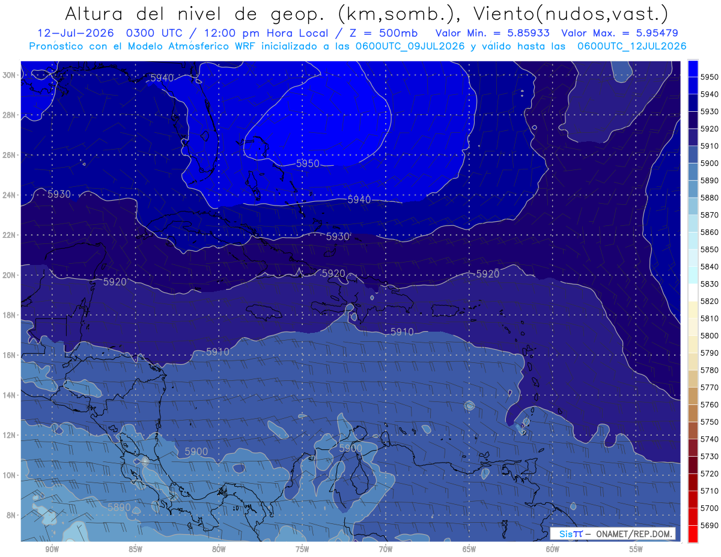
Task: Click the '5940' contour label near 30N
Action: (x=162, y=78)
